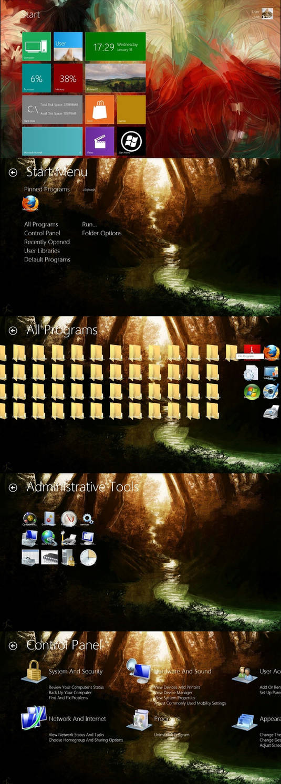Click Review Your Computer's Status
The width and height of the screenshot is (281, 784).
pyautogui.click(x=76, y=687)
